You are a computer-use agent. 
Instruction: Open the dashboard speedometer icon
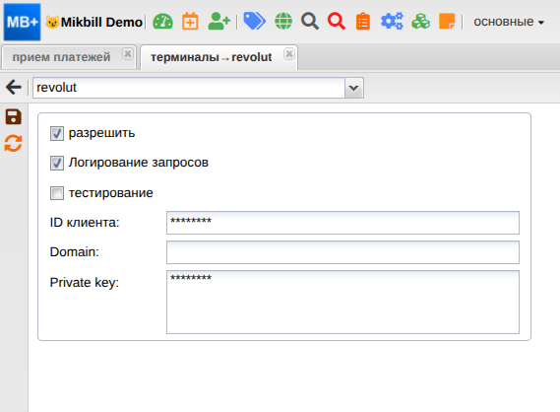point(162,22)
